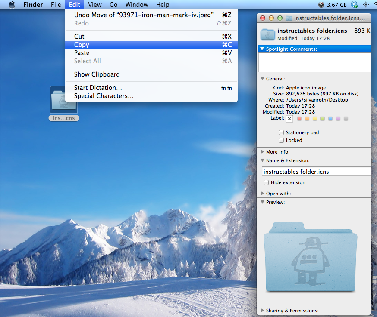Click the title bar proxy folder icon

[289, 18]
